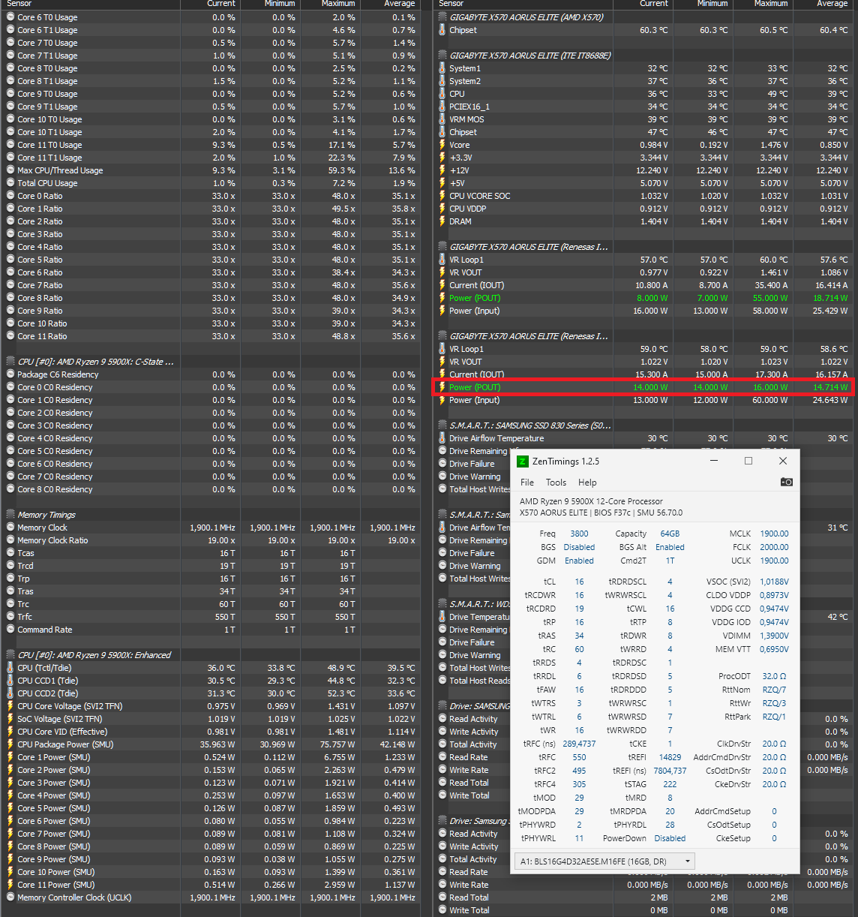Click GDM Enabled value in ZenTimings
This screenshot has width=858, height=917.
click(579, 561)
